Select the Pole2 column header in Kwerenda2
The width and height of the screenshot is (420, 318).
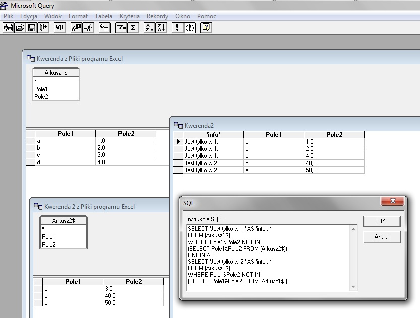pos(334,135)
